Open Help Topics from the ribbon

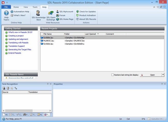coord(6,15)
